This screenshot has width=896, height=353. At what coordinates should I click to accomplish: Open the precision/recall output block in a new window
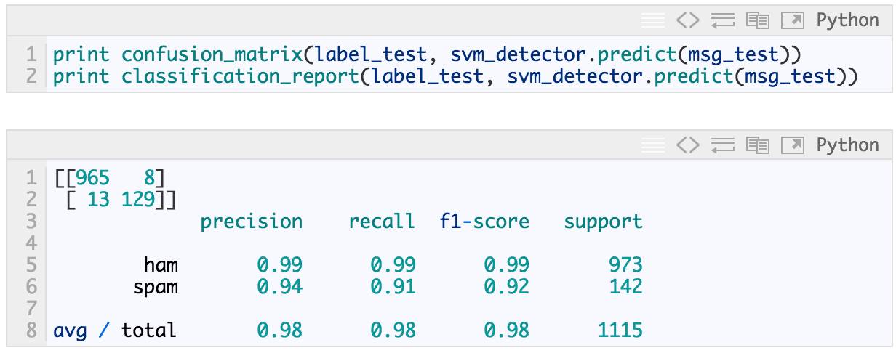792,145
